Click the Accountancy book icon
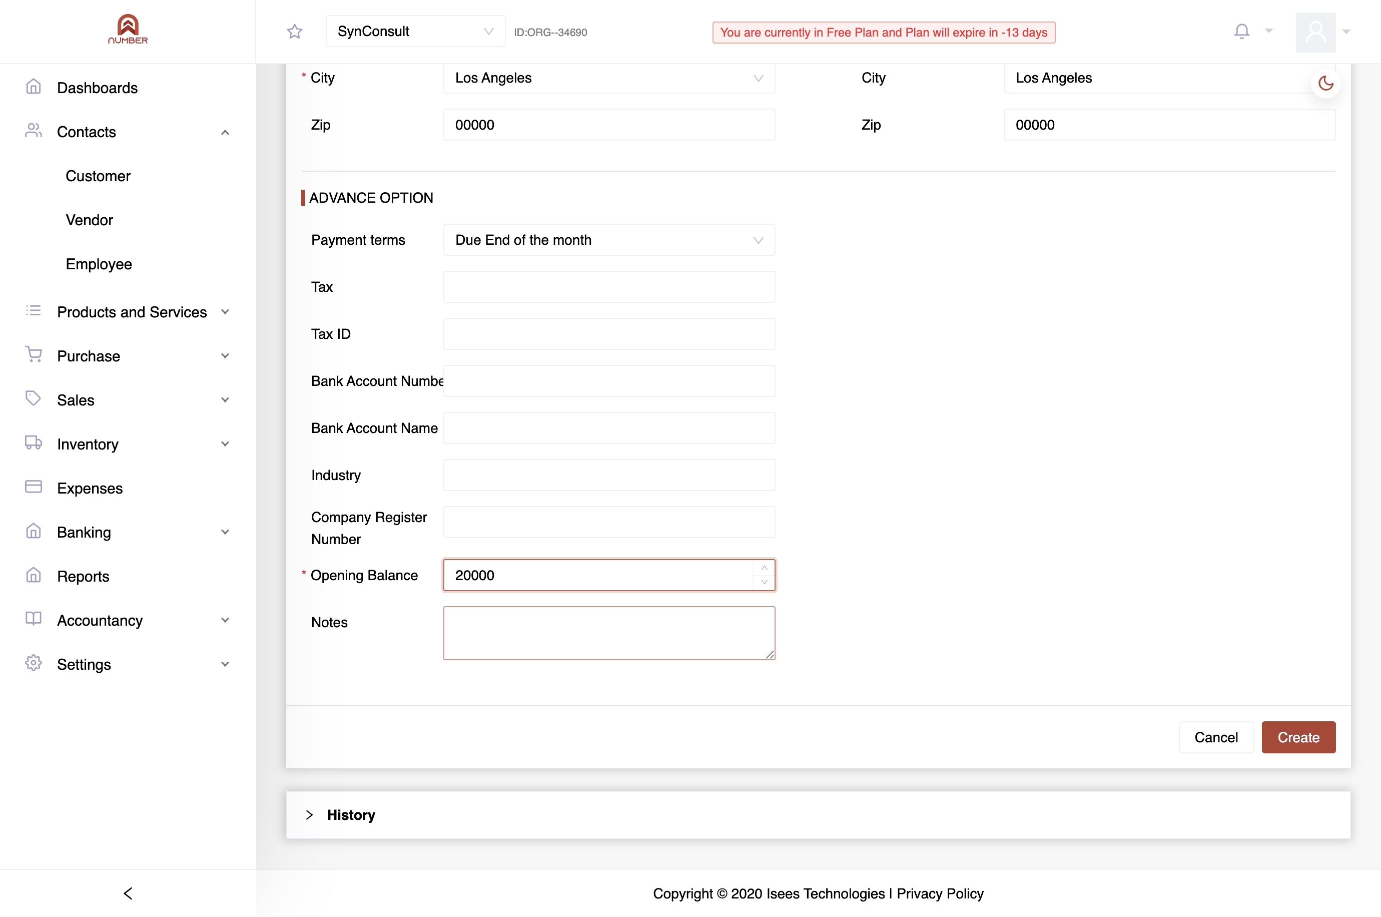The height and width of the screenshot is (917, 1381). click(x=34, y=619)
